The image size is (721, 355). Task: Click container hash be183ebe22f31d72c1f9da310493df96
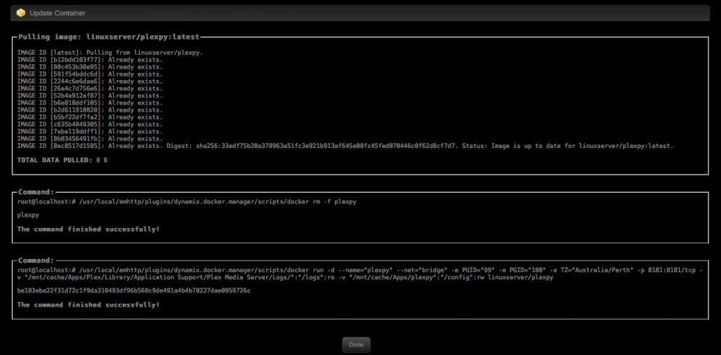(134, 291)
